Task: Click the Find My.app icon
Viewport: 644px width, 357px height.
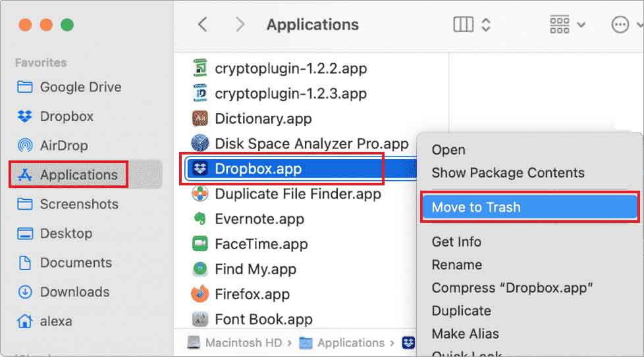Action: click(x=200, y=269)
